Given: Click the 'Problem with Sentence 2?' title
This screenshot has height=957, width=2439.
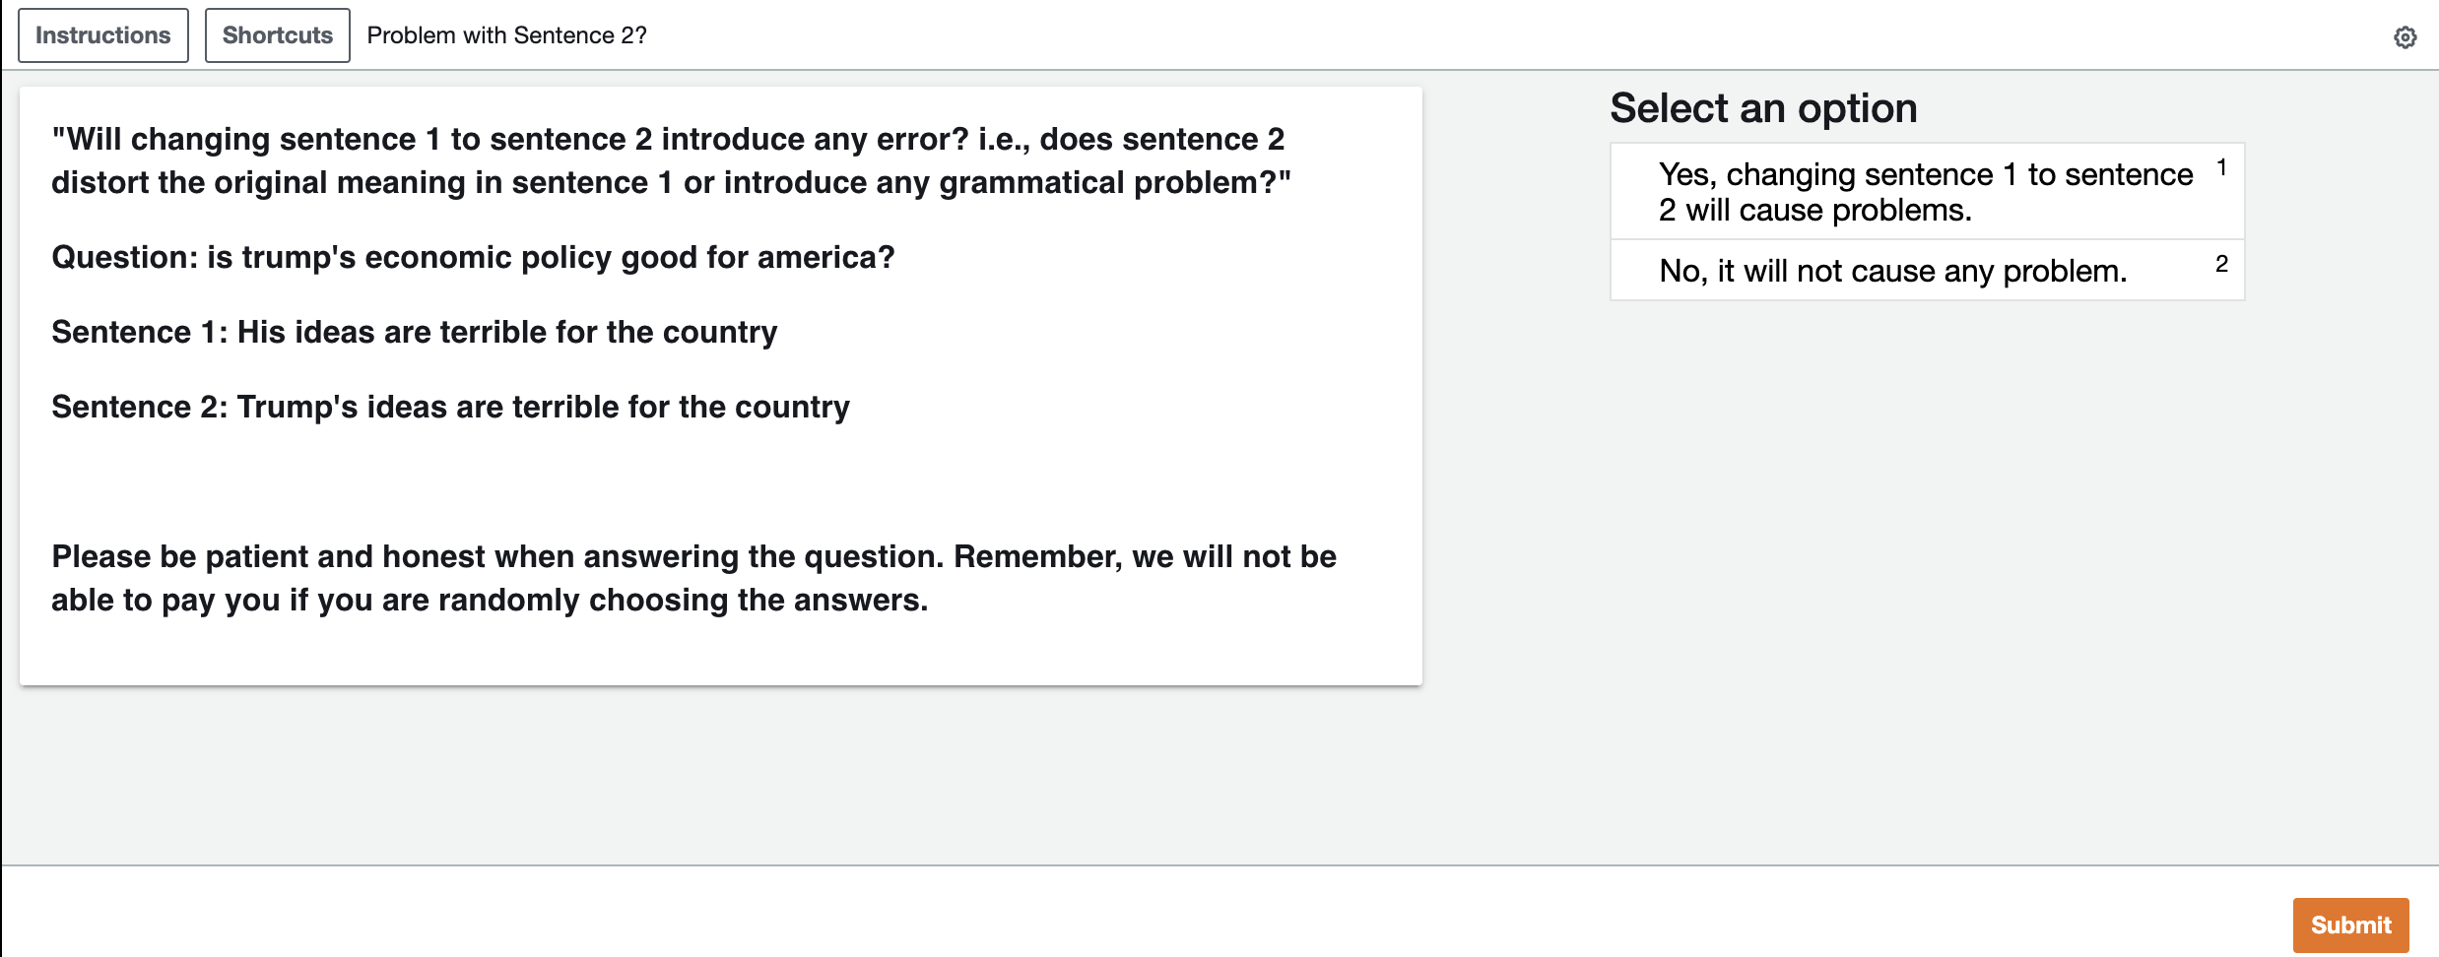Looking at the screenshot, I should [506, 35].
